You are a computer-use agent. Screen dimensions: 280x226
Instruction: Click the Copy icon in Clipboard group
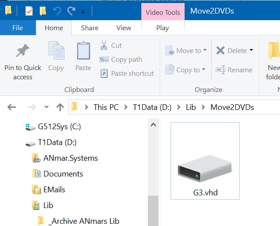tap(56, 52)
